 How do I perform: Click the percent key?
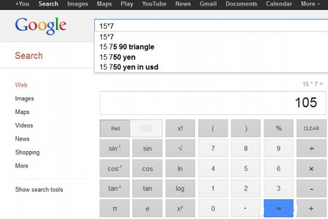[x=279, y=128]
